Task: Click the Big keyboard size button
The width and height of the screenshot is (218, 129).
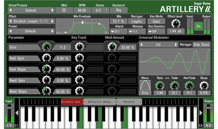Action: click(x=119, y=10)
